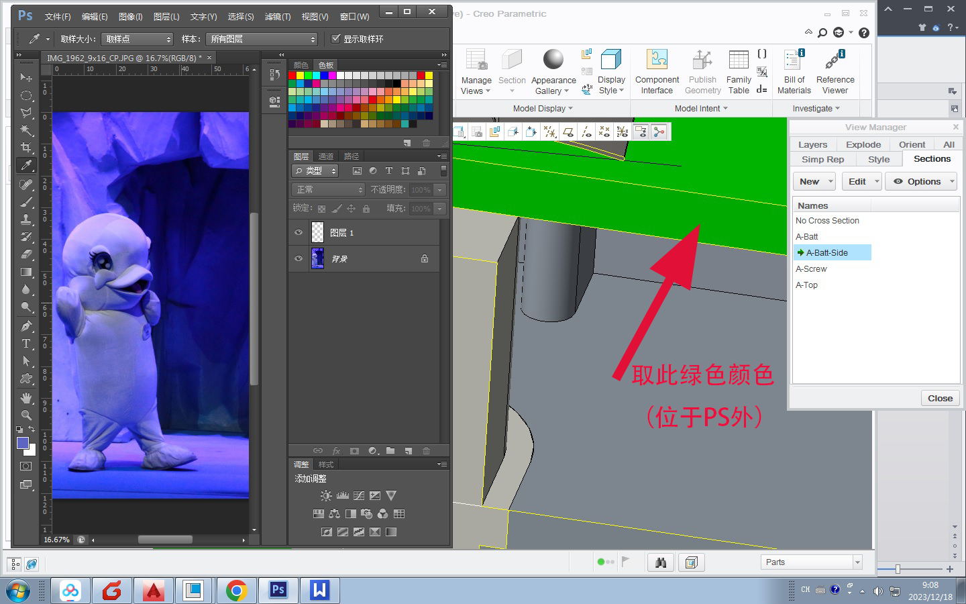This screenshot has height=604, width=966.
Task: Open Reference Viewer in Creo
Action: tap(835, 72)
